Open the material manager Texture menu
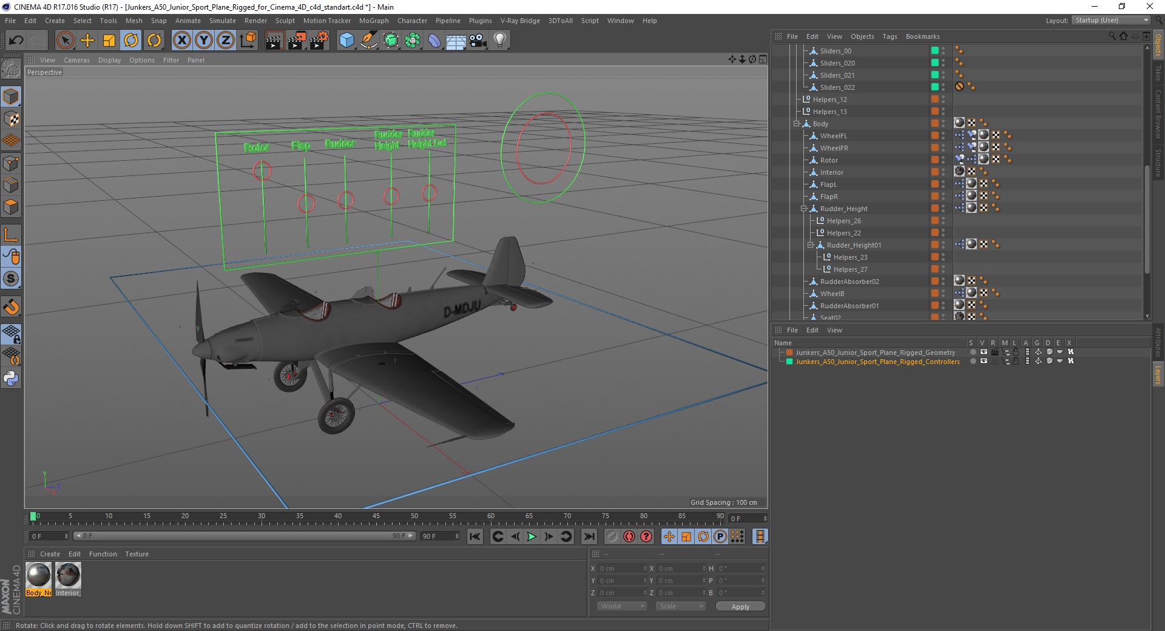The image size is (1165, 631). coord(137,554)
